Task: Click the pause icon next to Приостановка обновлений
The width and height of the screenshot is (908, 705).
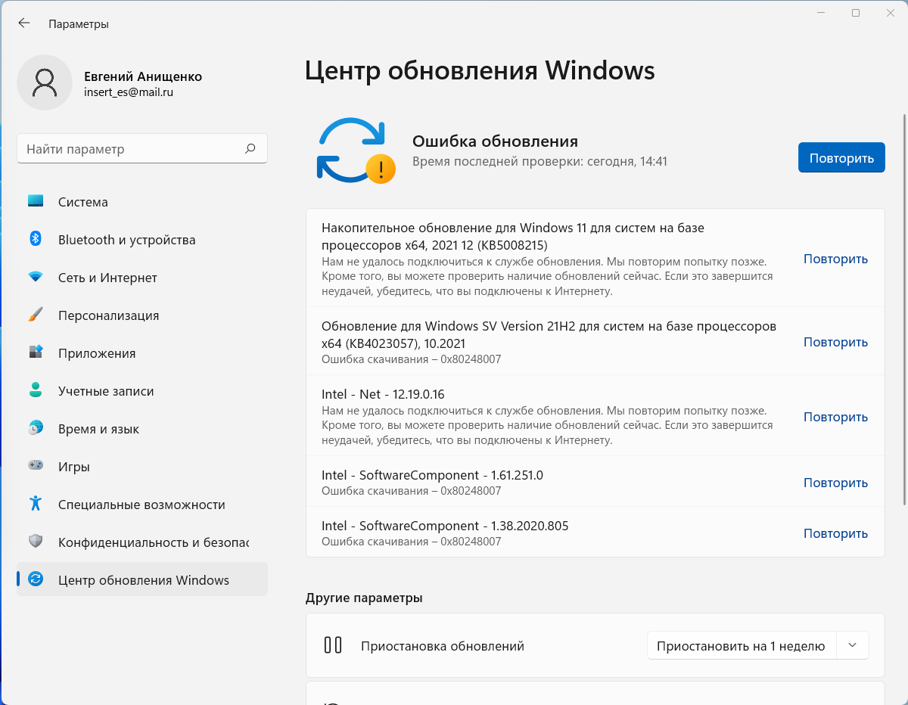Action: click(333, 645)
